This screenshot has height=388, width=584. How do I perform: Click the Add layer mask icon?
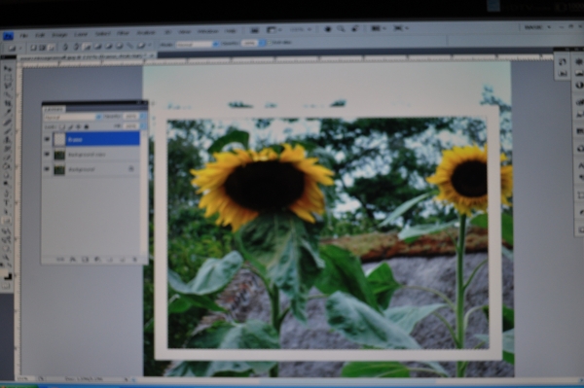[85, 259]
